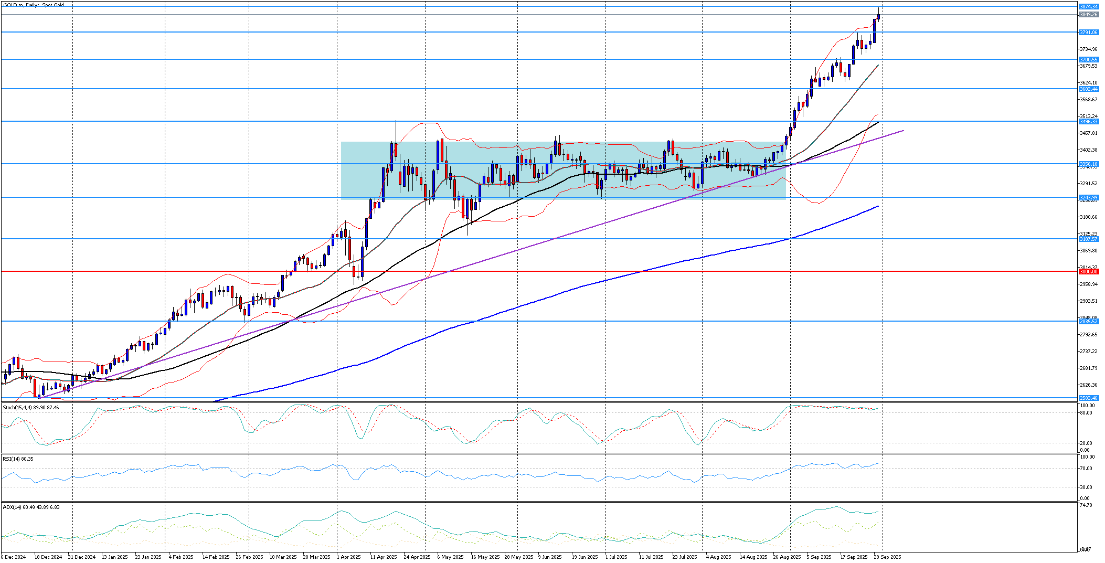This screenshot has width=1105, height=563.
Task: Click the RSI(14) indicator label
Action: point(18,459)
